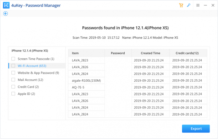Viewport: 218px width, 139px height.
Task: Click the back arrow icon
Action: coord(6,14)
